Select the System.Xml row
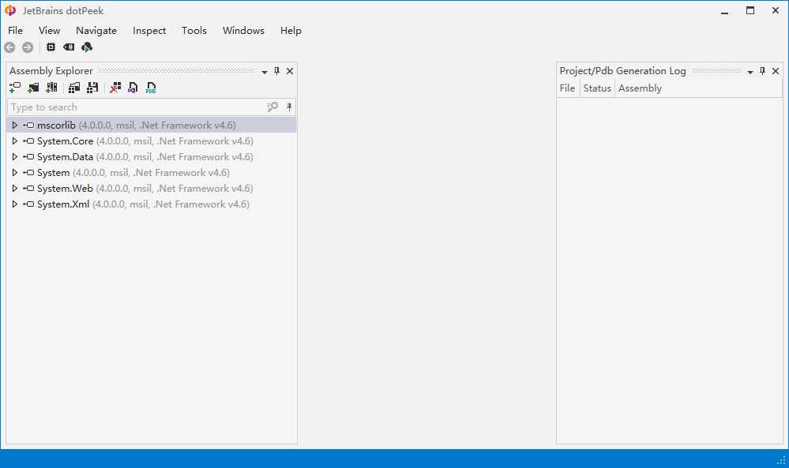This screenshot has height=468, width=789. 151,204
